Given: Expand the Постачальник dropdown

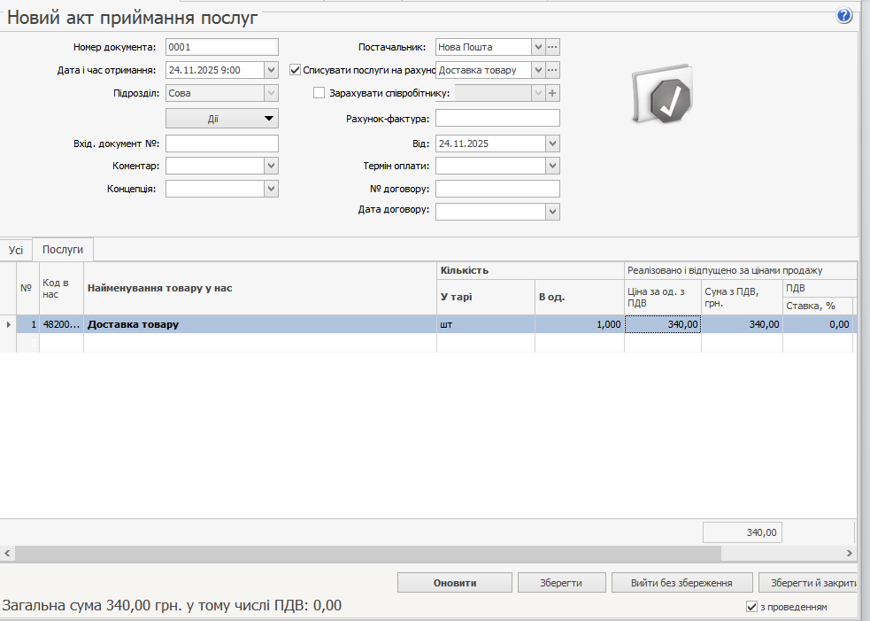Looking at the screenshot, I should [x=538, y=47].
